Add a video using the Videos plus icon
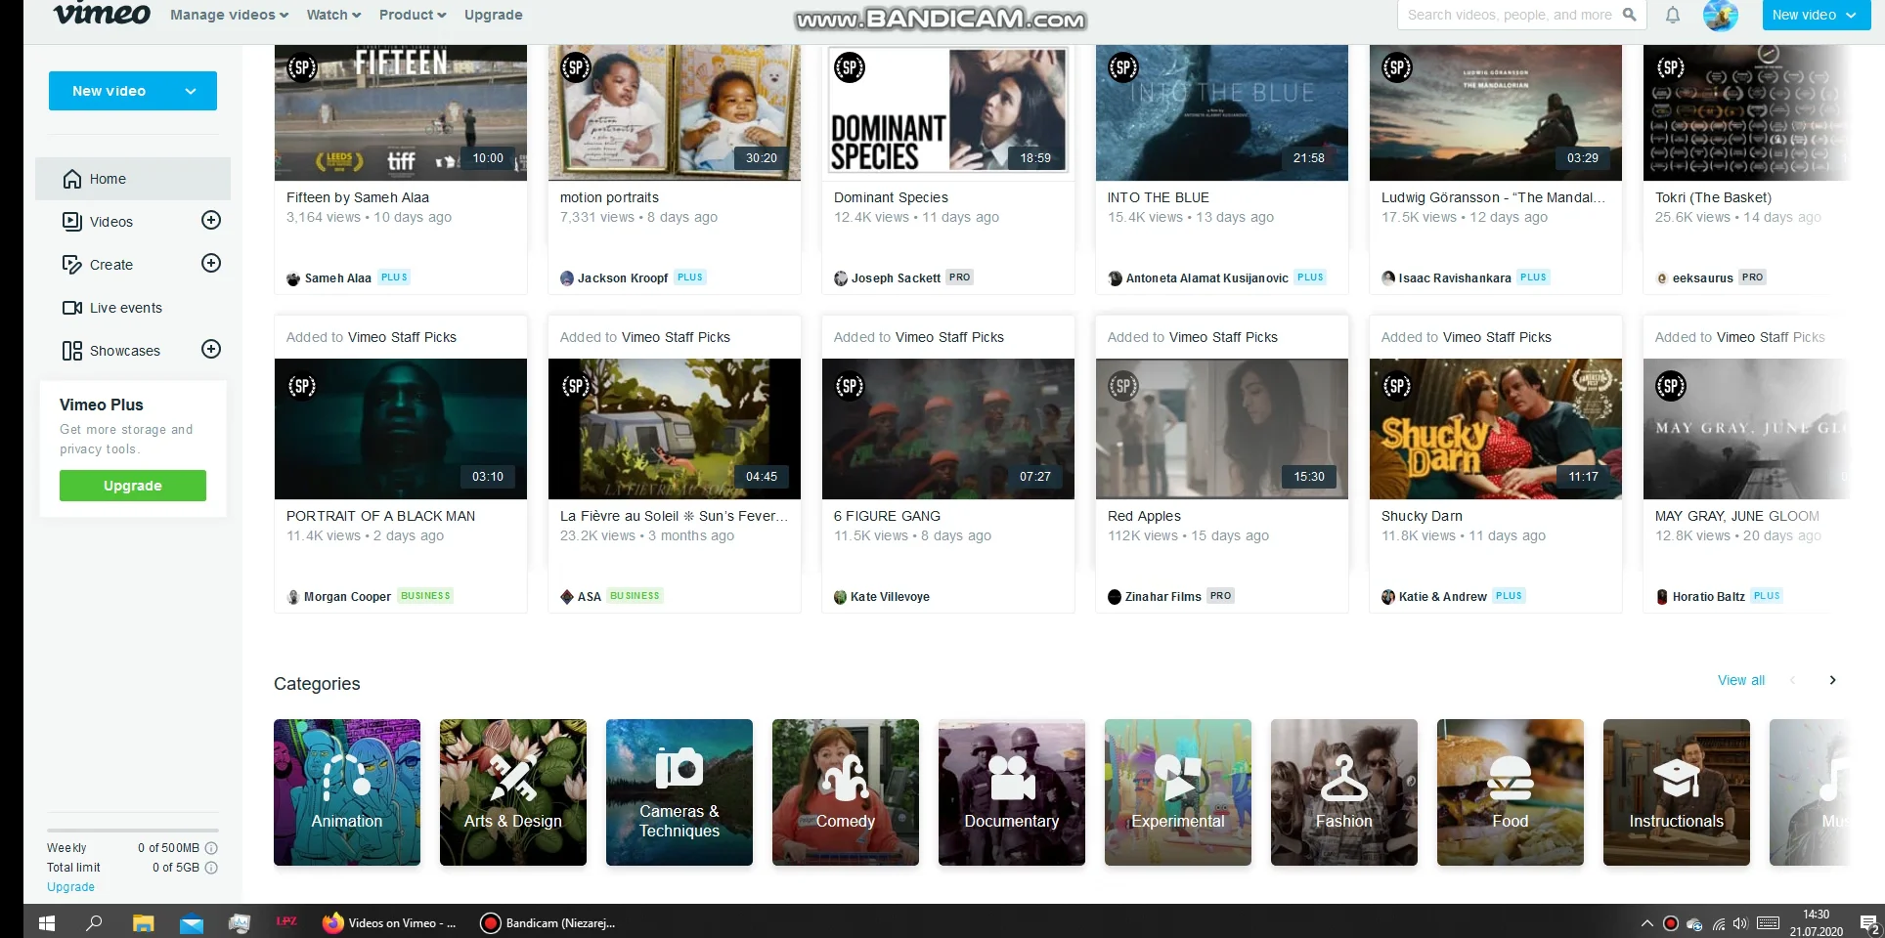The image size is (1885, 938). [x=211, y=221]
